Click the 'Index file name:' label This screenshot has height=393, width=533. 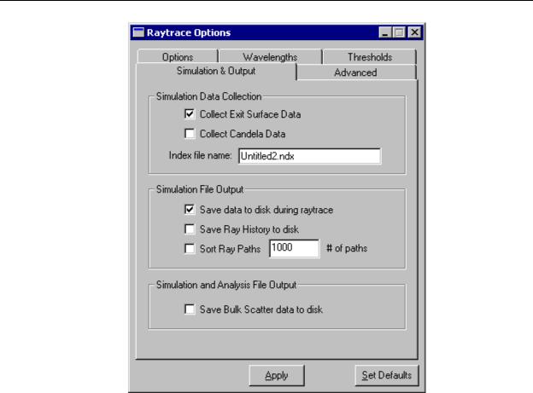pyautogui.click(x=200, y=155)
